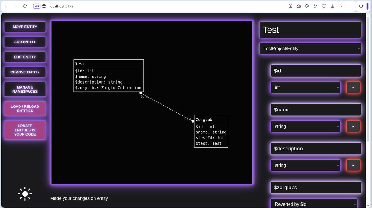372x208 pixels.
Task: Edit the entity name field 'Test'
Action: pos(310,30)
